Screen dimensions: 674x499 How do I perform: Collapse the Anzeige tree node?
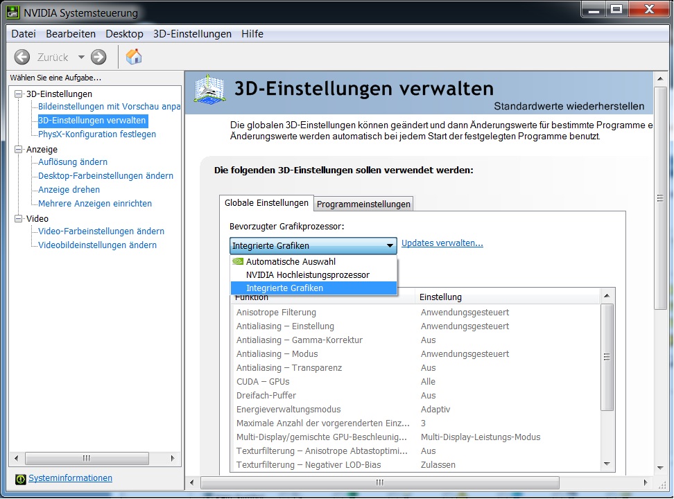pos(18,149)
